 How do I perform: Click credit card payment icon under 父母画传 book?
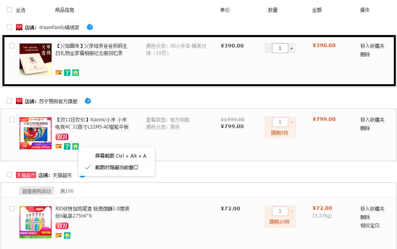[x=59, y=72]
